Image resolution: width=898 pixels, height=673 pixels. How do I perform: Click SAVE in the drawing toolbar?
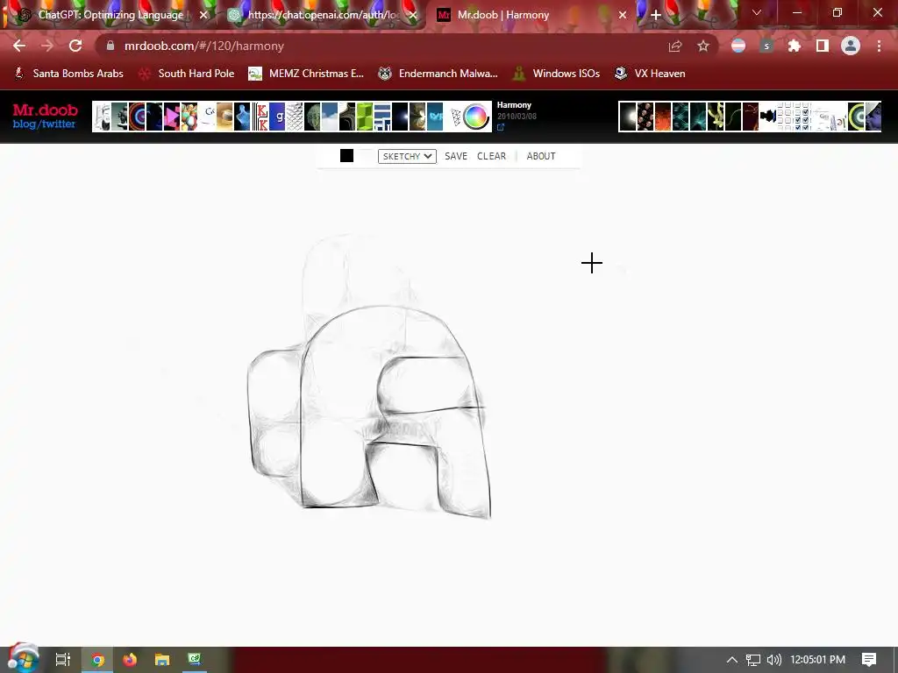click(x=456, y=156)
